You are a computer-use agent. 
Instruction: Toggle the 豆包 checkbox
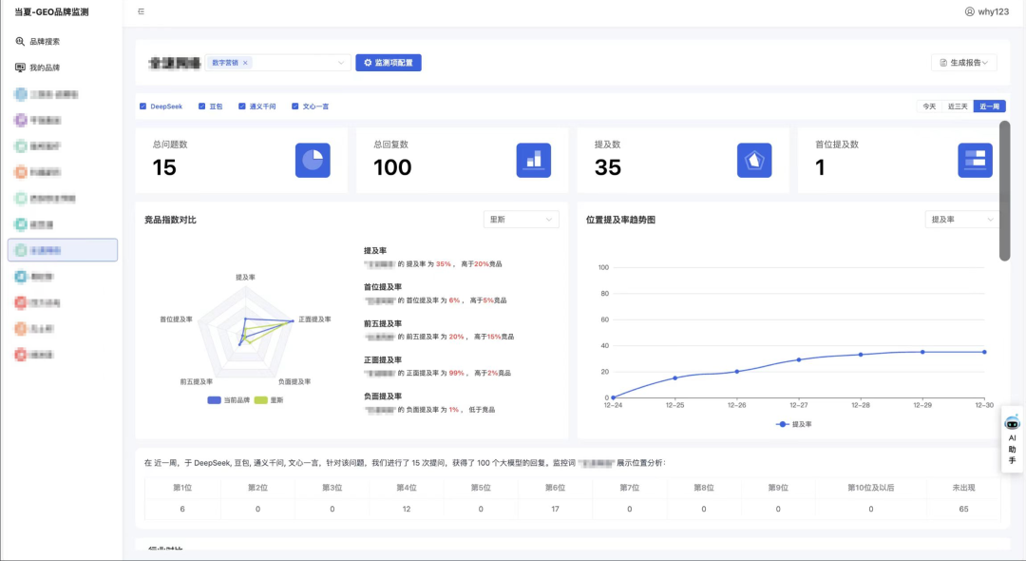pos(202,106)
